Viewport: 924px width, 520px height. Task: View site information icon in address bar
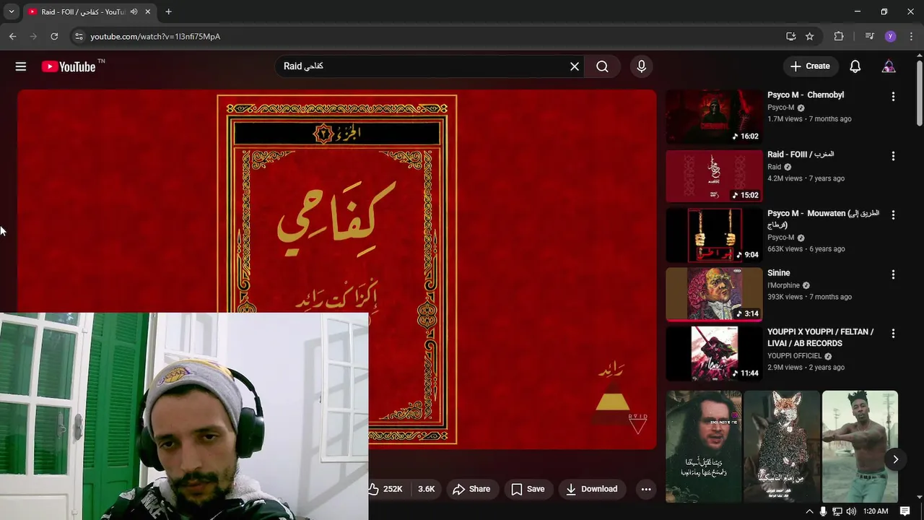coord(79,36)
